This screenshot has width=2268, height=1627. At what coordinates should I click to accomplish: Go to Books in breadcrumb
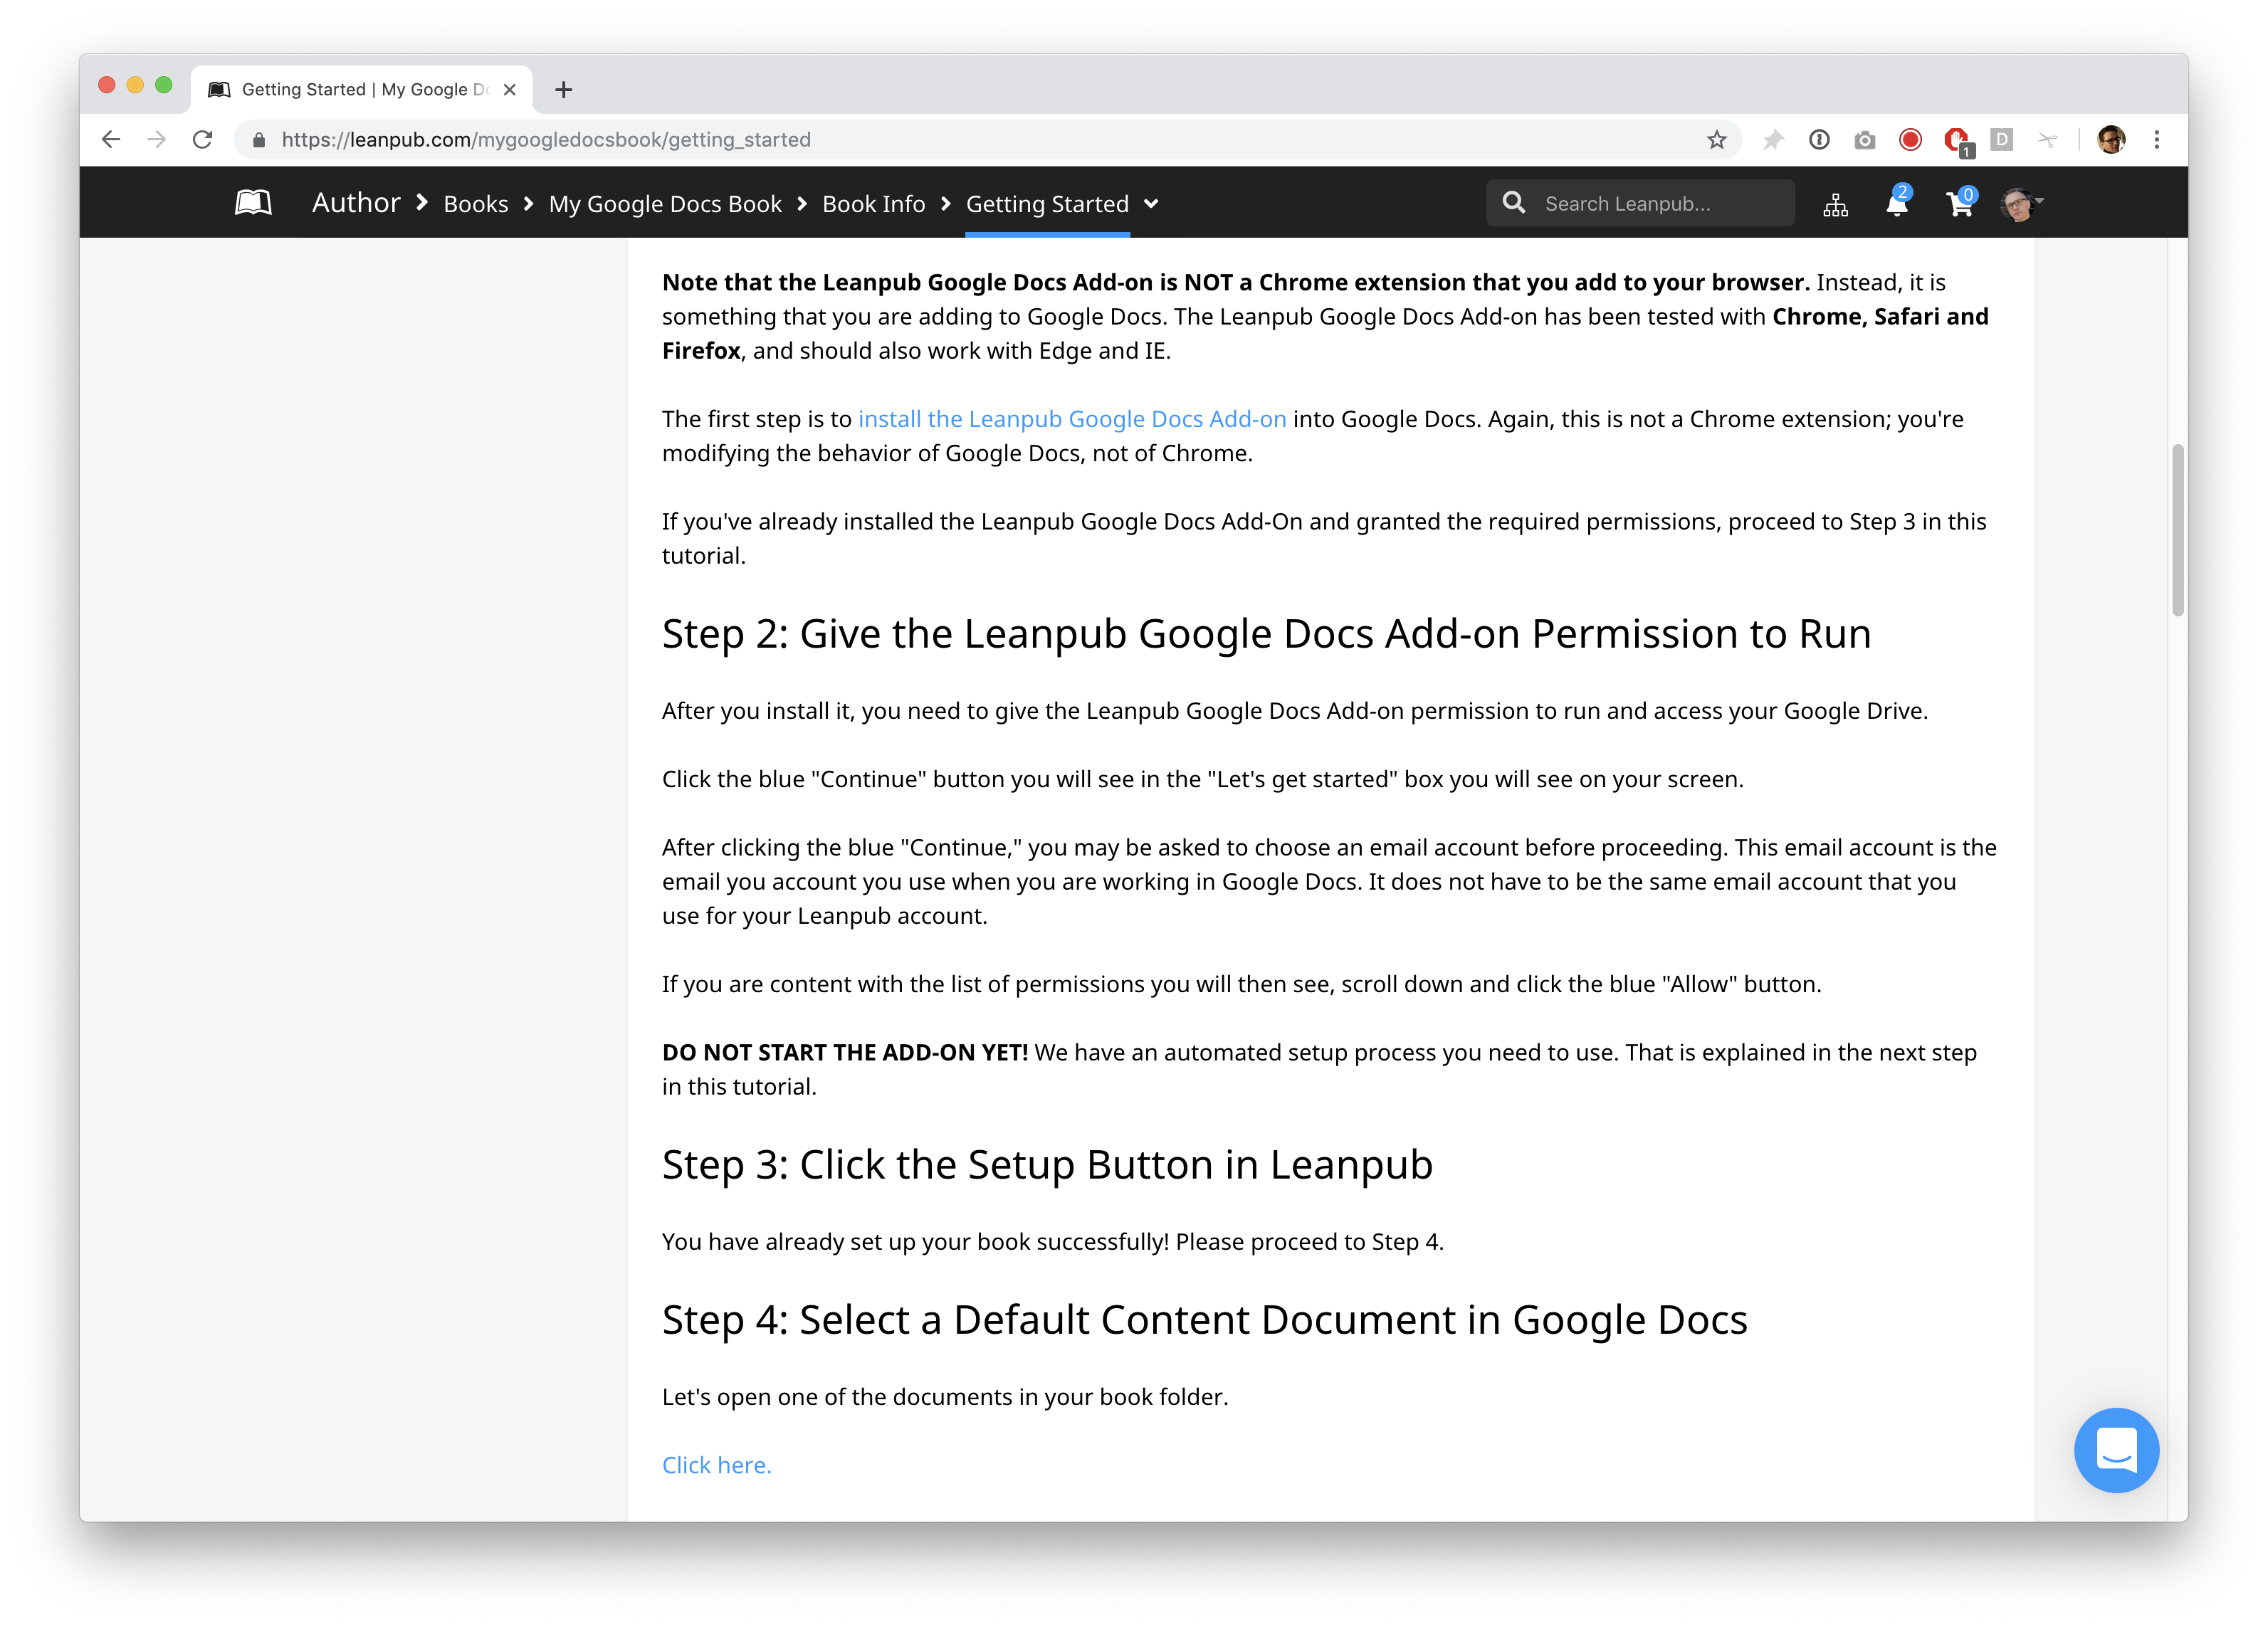(476, 204)
